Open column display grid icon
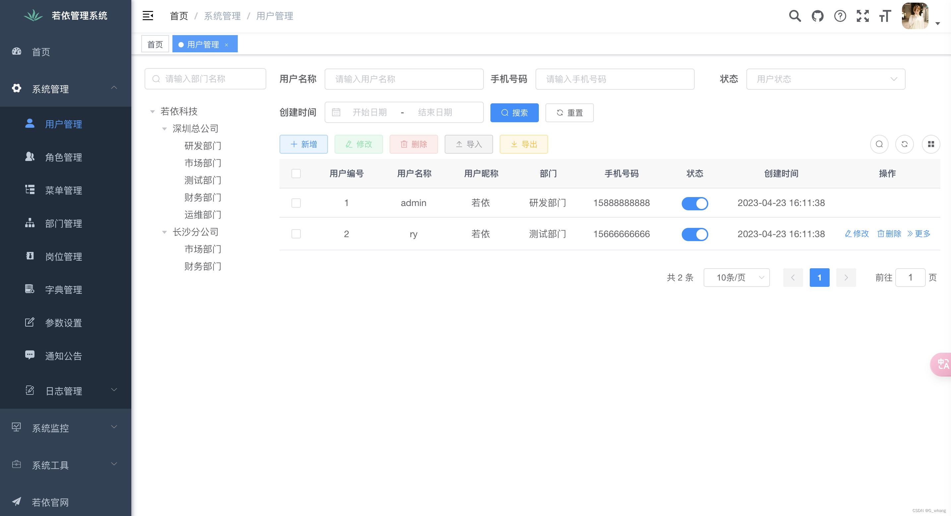The image size is (951, 516). coord(931,144)
